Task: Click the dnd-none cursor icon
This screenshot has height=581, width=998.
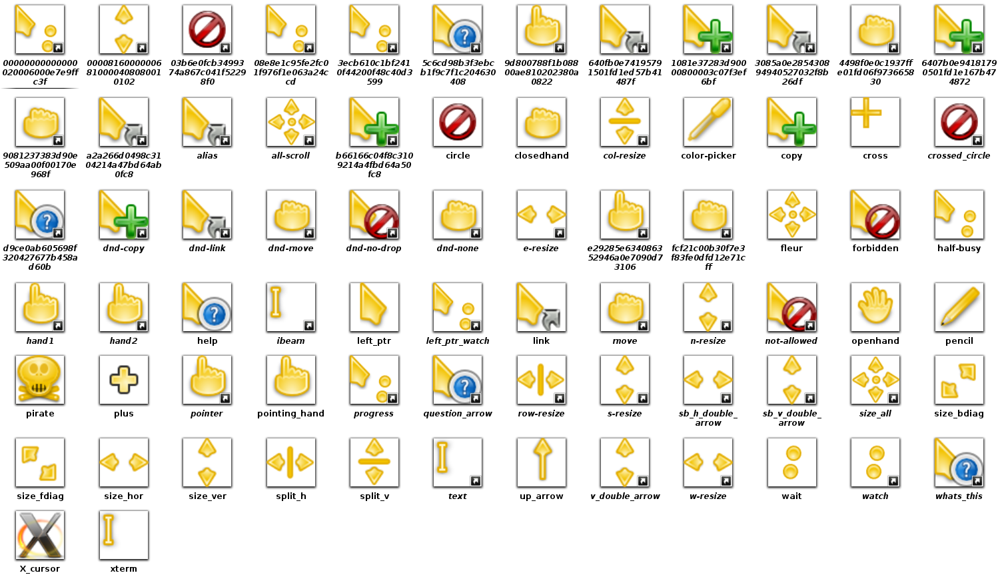Action: pos(458,215)
